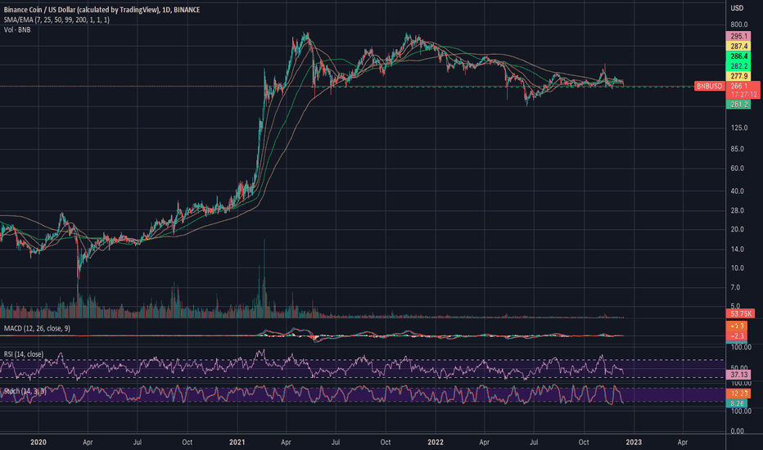Screen dimensions: 763x450
Task: Click the MACD (12, 26, close, 9) label
Action: [37, 328]
